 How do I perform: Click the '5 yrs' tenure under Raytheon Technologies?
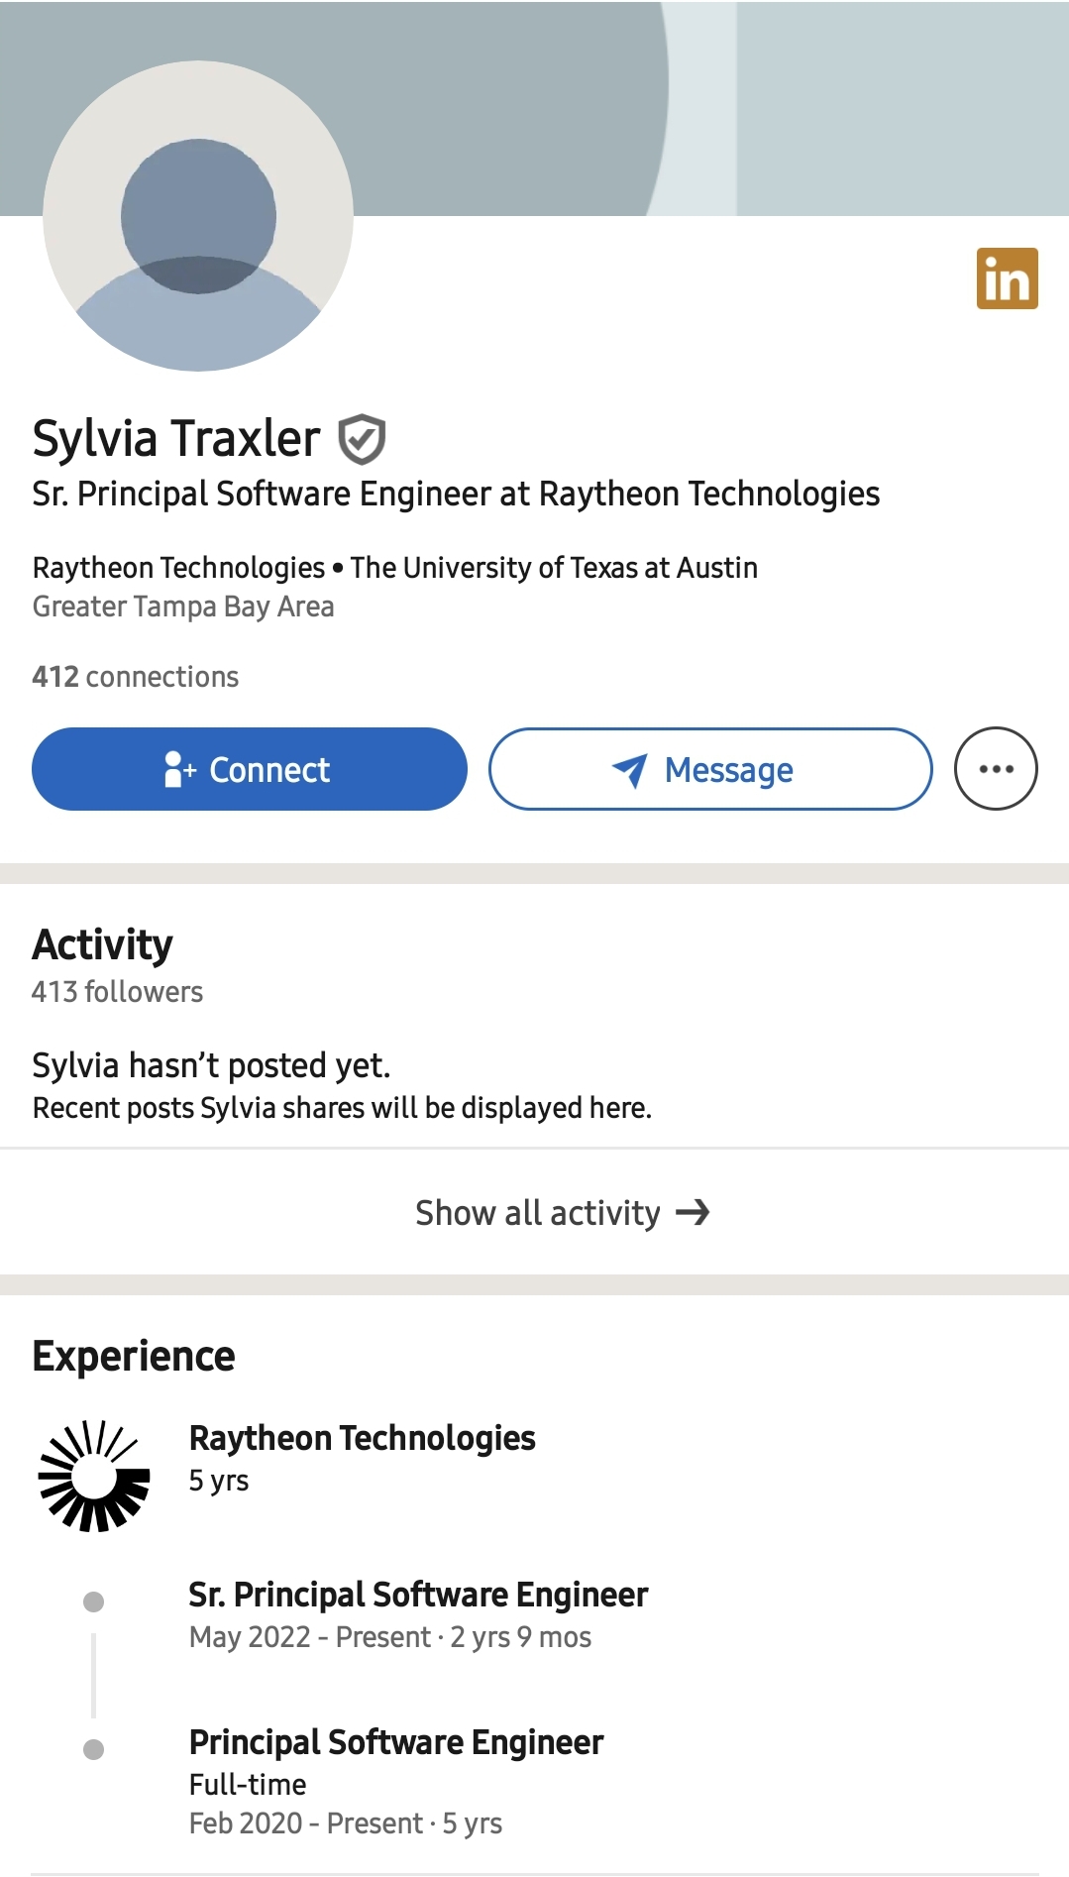(219, 1481)
